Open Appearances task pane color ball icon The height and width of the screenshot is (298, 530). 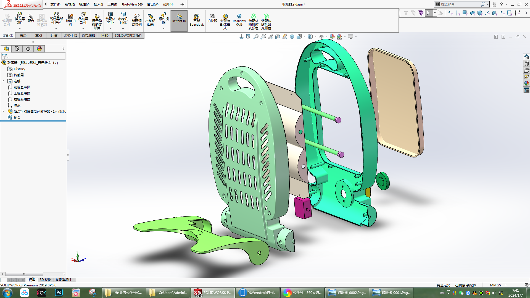(x=526, y=83)
